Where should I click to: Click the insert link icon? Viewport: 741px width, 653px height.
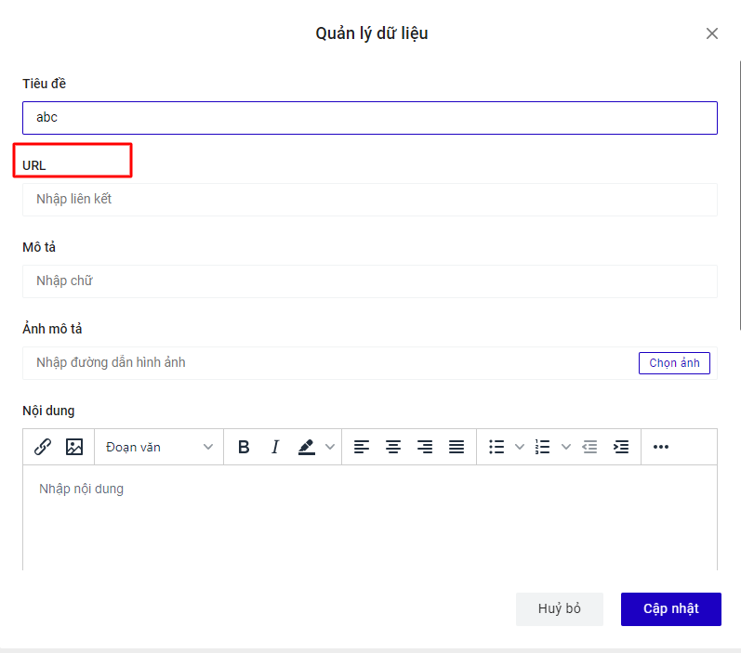43,447
